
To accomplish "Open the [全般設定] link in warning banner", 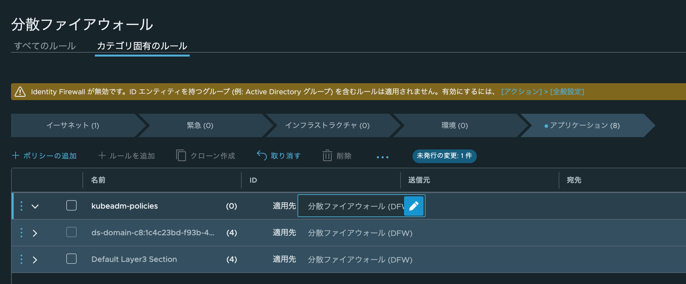I will (x=567, y=92).
